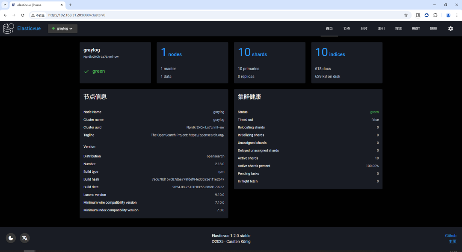This screenshot has width=462, height=252.
Task: Click the Lucene version 9.10.0
Action: click(x=219, y=195)
